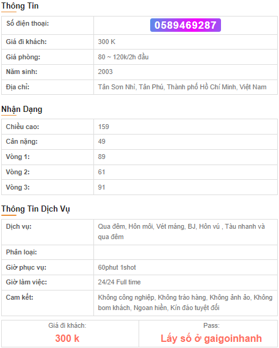
Task: Click the 'Vòng 3:' row label
Action: click(18, 187)
